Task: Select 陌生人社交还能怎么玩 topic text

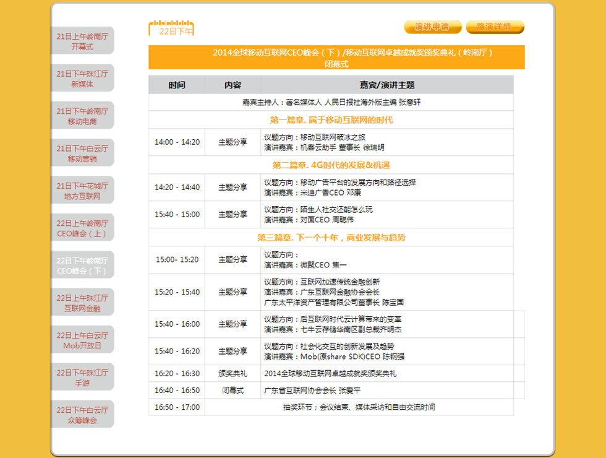Action: point(336,209)
